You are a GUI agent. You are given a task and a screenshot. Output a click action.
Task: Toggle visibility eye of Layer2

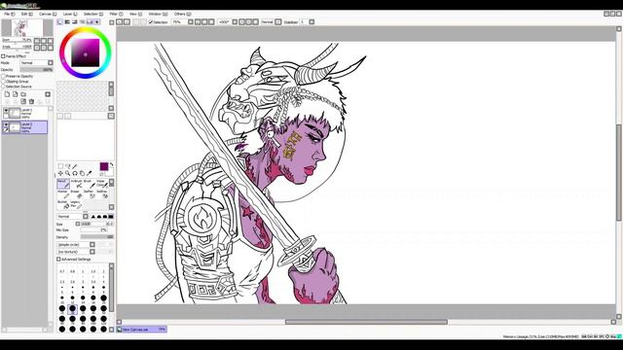pyautogui.click(x=6, y=124)
